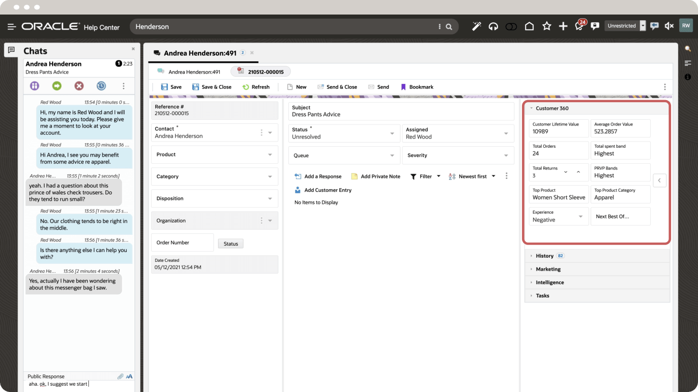Open the headset icon in top bar
This screenshot has width=698, height=392.
point(493,26)
